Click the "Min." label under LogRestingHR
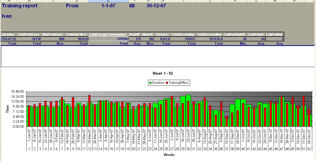316x161 pixels. click(x=243, y=44)
